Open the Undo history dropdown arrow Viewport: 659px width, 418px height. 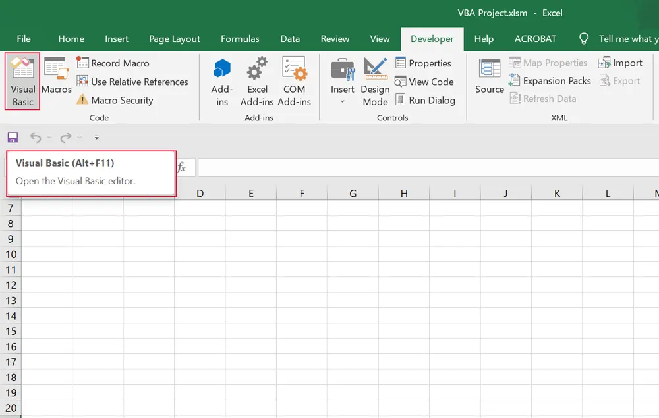tap(49, 138)
